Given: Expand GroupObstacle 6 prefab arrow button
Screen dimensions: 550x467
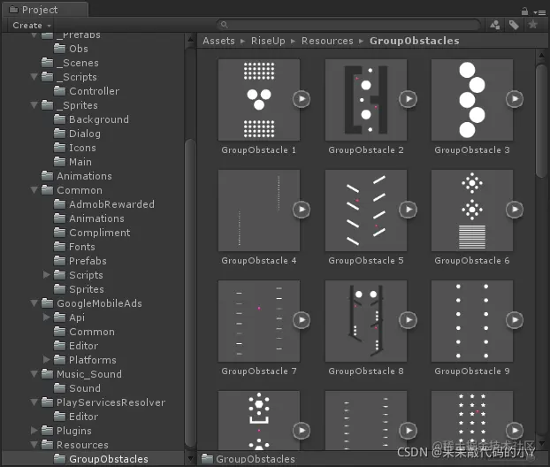Looking at the screenshot, I should [x=515, y=210].
